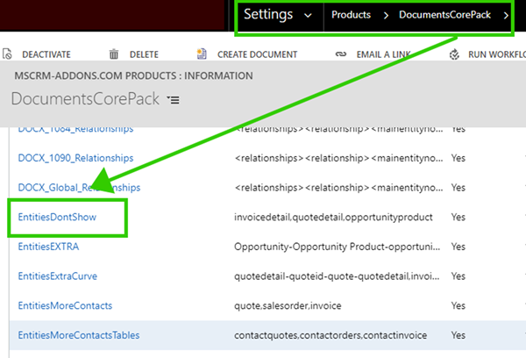
Task: Click the invoicedetail,quotedetail,opportunityproduct value cell
Action: (324, 217)
